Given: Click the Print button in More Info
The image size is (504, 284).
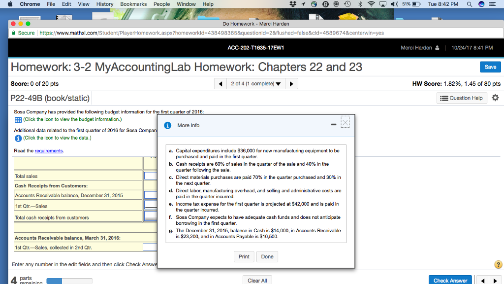Looking at the screenshot, I should (x=244, y=256).
